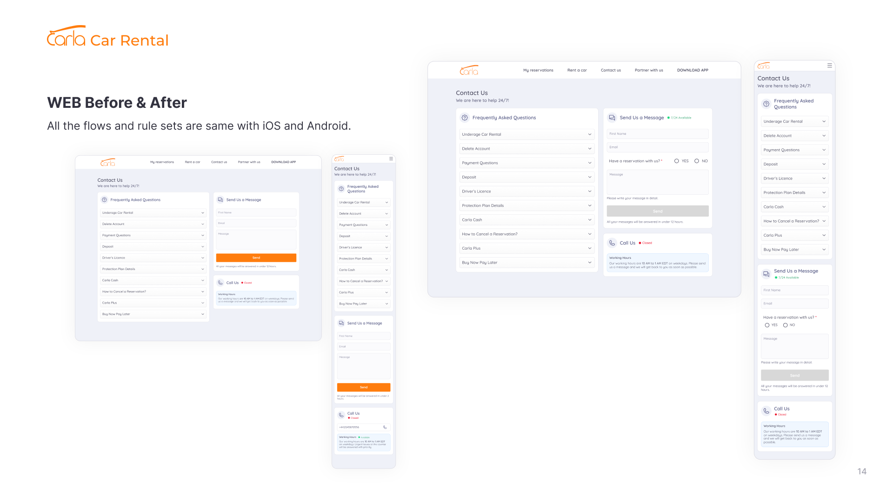The image size is (893, 502).
Task: Expand 'Buy Now Pay Later' in large desktop mockup
Action: tap(526, 263)
